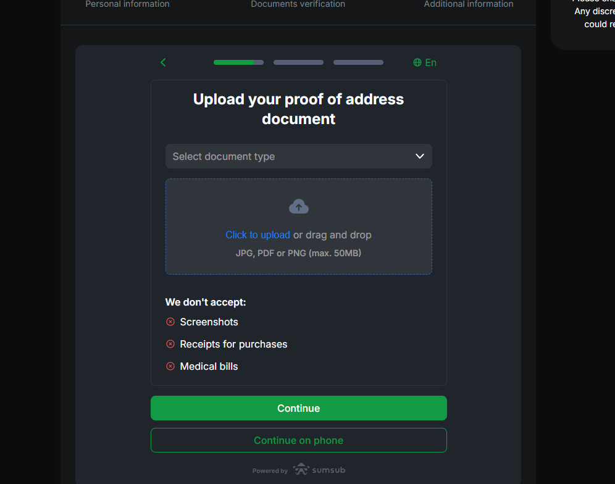Click the green back arrow icon

pos(163,62)
